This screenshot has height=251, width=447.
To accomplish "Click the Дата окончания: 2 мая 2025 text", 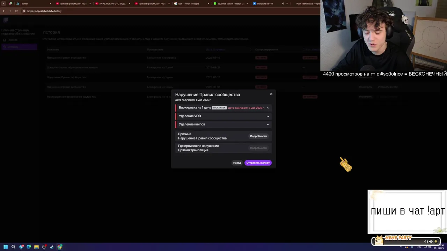I will pyautogui.click(x=246, y=108).
